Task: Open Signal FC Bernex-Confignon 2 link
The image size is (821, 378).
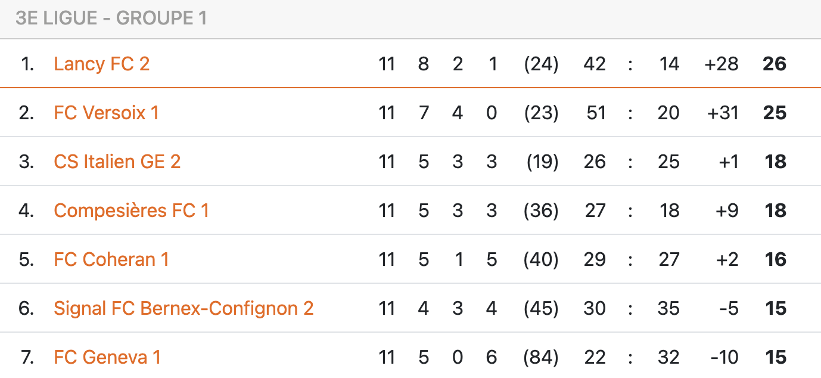Action: [x=184, y=308]
